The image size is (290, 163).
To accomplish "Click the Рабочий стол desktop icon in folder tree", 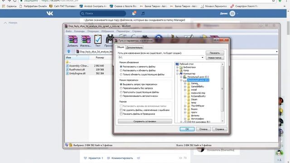I will (x=177, y=64).
